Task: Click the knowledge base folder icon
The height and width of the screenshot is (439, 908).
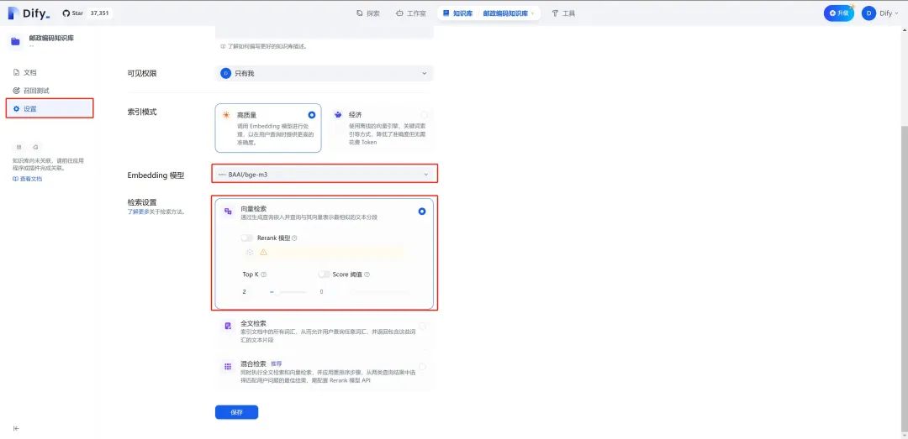Action: click(x=16, y=41)
